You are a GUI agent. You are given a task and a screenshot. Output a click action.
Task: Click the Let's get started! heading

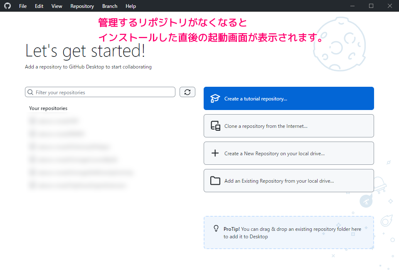point(85,51)
